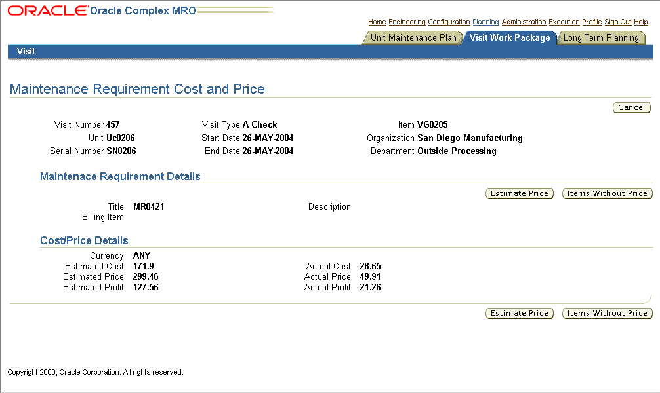Select the Visit subtab in blue bar

coord(26,51)
